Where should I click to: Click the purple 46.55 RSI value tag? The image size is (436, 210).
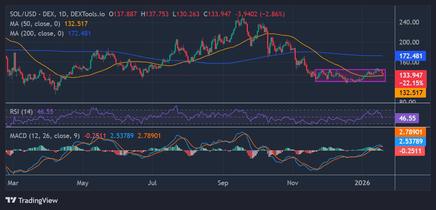tap(407, 118)
